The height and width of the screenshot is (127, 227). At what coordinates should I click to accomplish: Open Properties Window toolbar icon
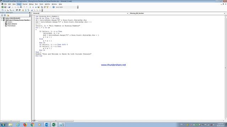(x=45, y=7)
